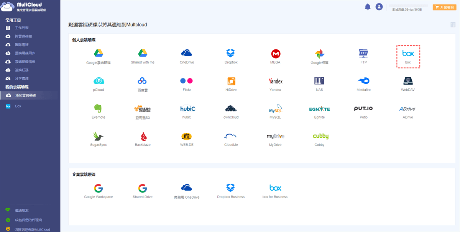Select Yandex cloud drive
Screen dimensions: 460x232
[x=275, y=81]
